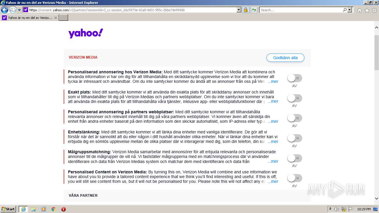Expand 'mer' for Målgruppsmatchning
Screen dimensions: 379x213
[x=274, y=161]
